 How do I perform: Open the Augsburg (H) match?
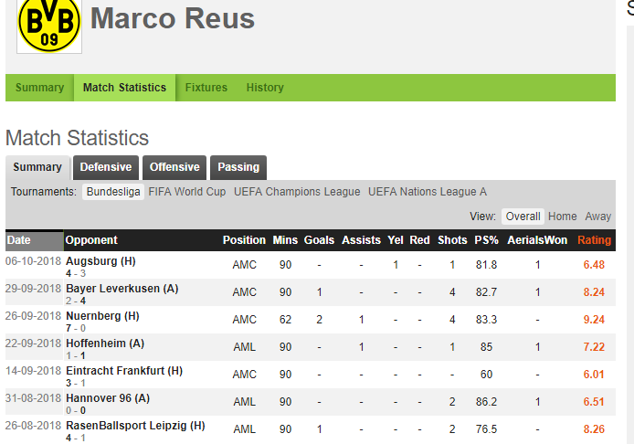(x=100, y=261)
